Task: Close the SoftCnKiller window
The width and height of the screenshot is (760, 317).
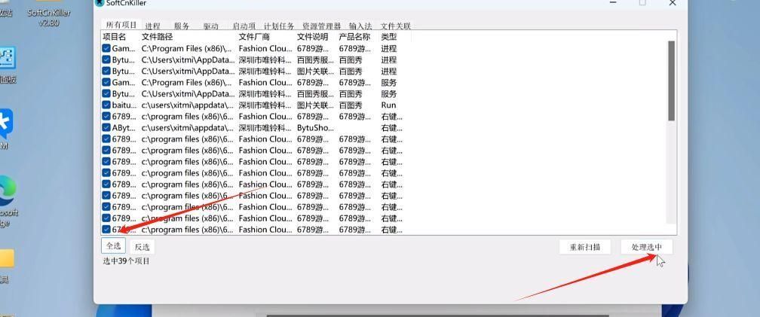Action: [x=673, y=3]
